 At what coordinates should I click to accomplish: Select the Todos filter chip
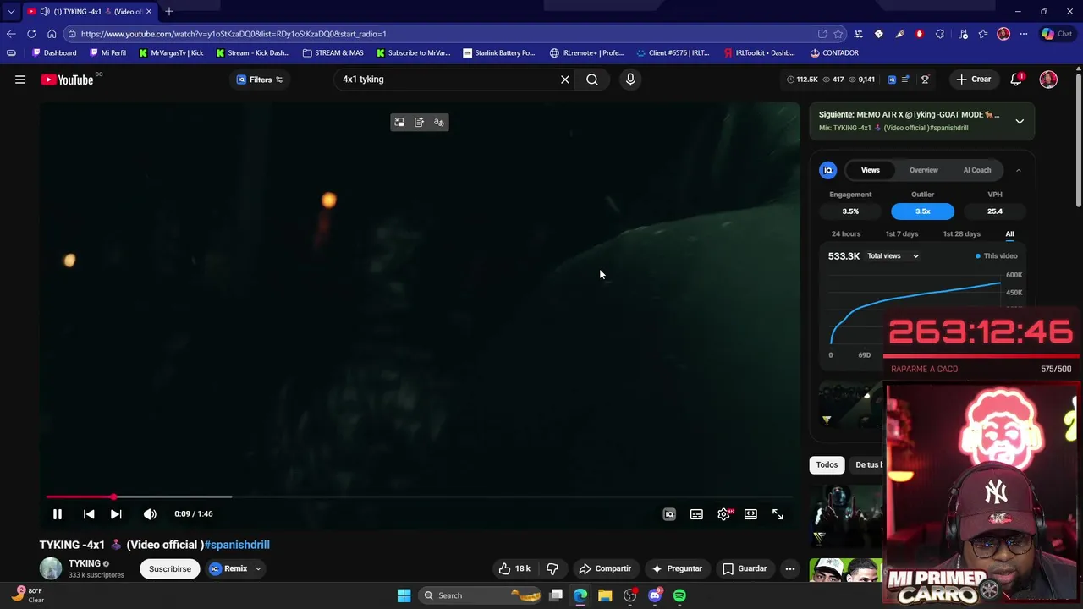[827, 464]
